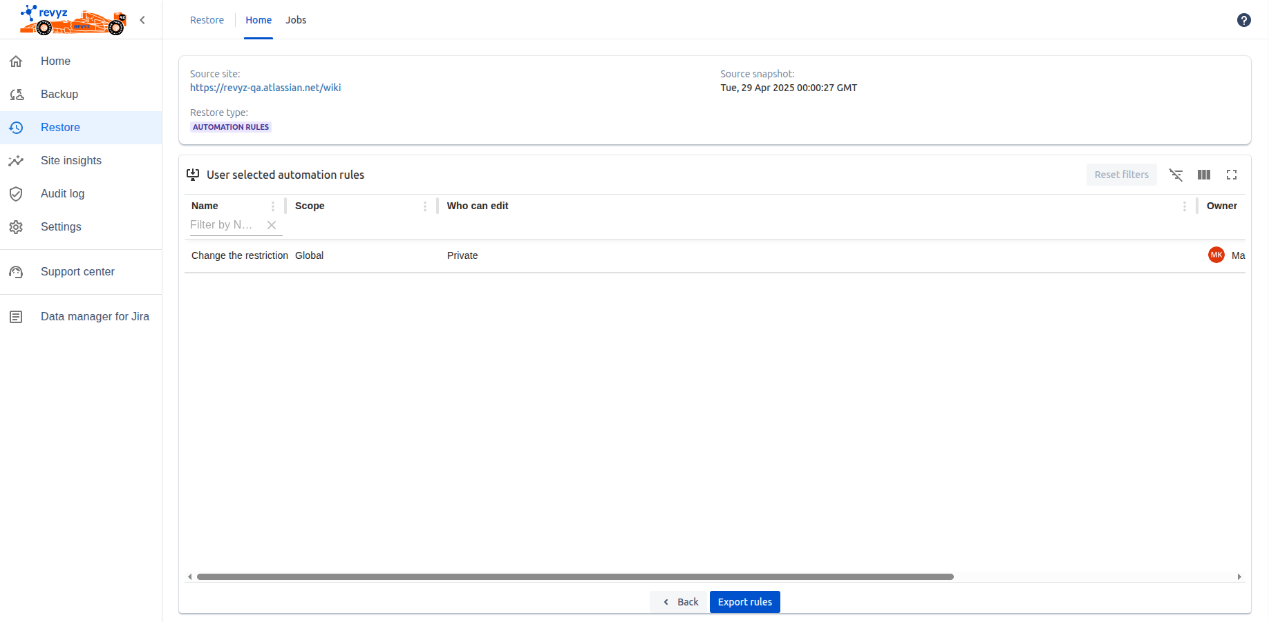Open Data manager for Jira
This screenshot has width=1269, height=622.
95,316
